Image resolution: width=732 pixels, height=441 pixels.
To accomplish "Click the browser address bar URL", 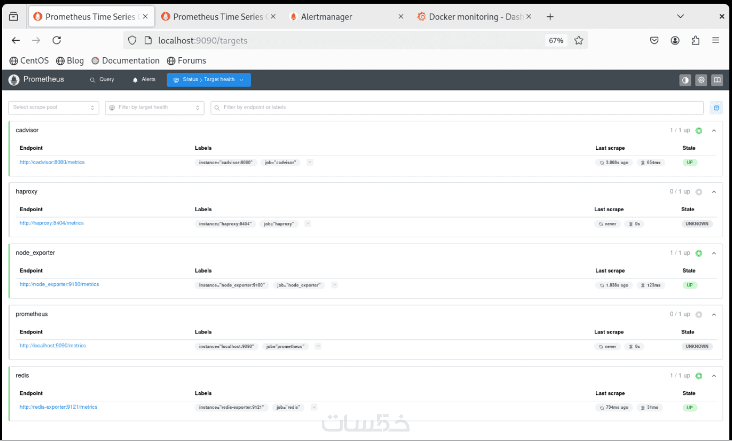I will tap(203, 40).
